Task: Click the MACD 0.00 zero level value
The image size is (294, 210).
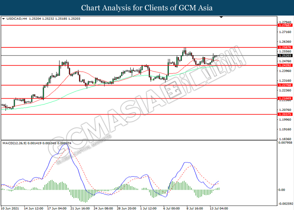Action: click(x=282, y=190)
